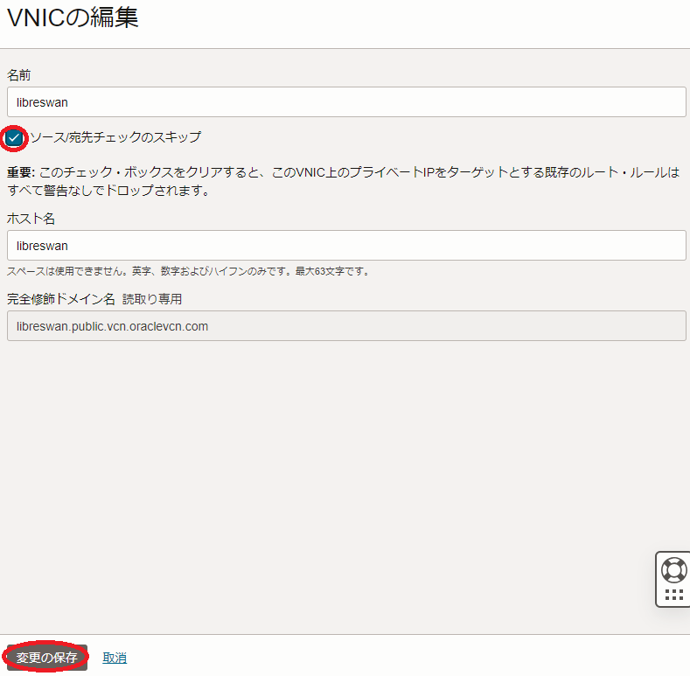Click the read-only fully qualified domain name field
This screenshot has height=676, width=690.
345,326
